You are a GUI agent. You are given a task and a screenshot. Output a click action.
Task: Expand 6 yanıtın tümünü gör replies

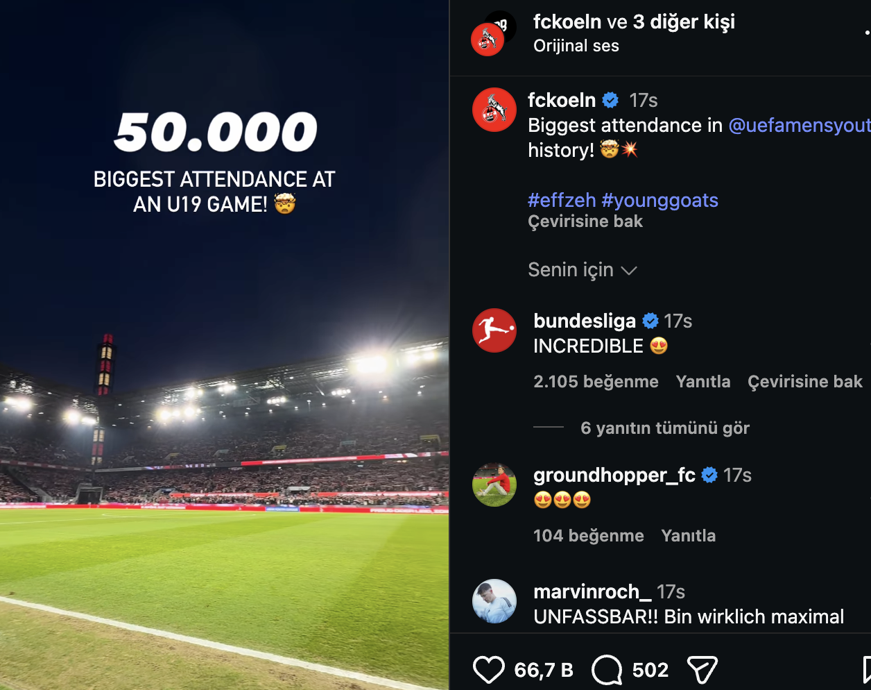665,428
